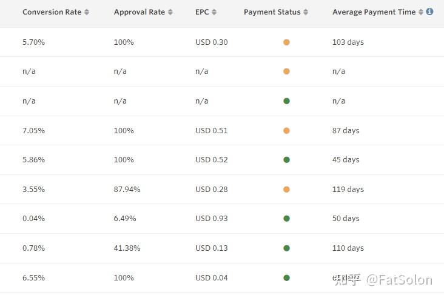The width and height of the screenshot is (444, 298).
Task: Select the 7.05% conversion rate cell
Action: coord(33,131)
